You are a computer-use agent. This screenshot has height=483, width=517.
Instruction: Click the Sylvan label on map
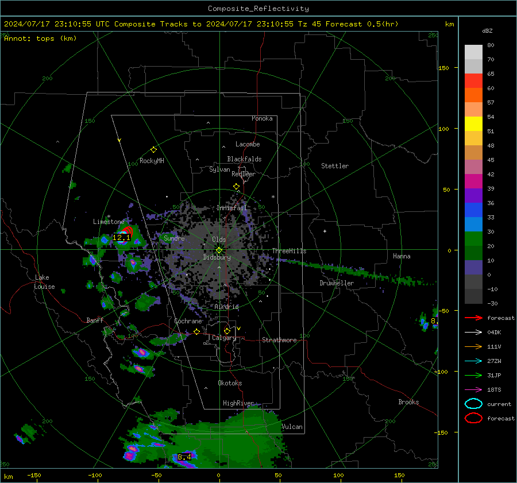[219, 169]
